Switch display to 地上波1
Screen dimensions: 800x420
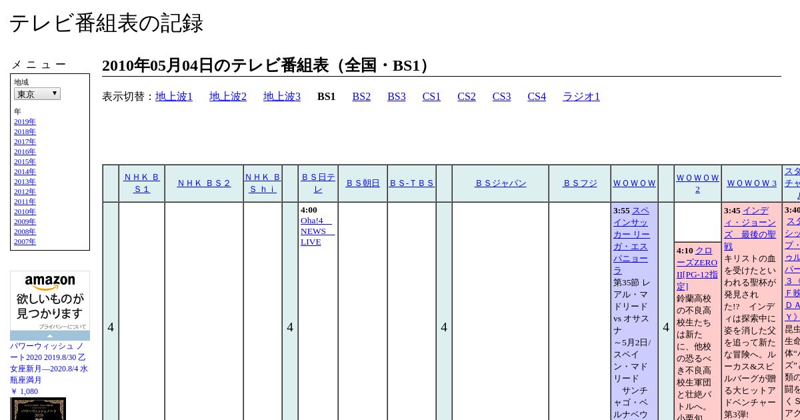pos(174,97)
